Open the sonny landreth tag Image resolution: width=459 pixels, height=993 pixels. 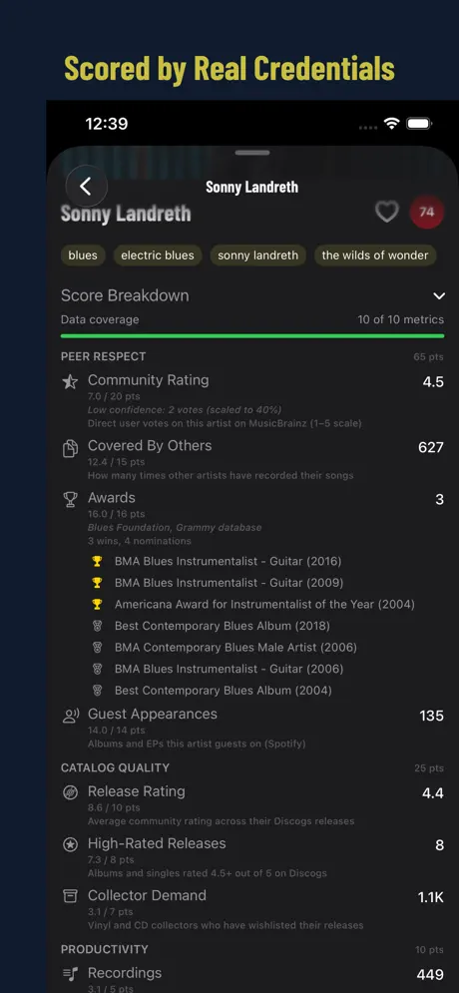(x=257, y=255)
